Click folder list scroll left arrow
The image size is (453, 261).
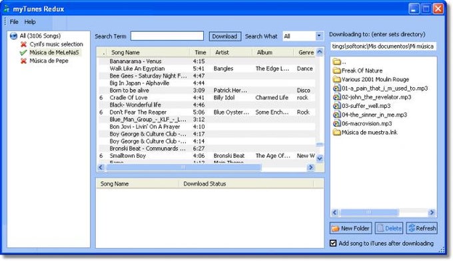pyautogui.click(x=335, y=212)
